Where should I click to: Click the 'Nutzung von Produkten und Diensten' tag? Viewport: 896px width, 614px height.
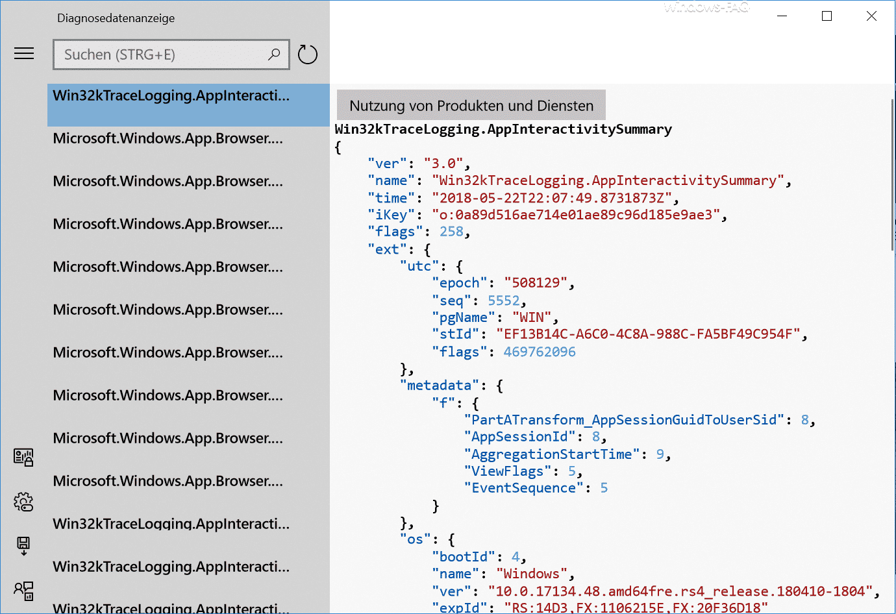click(x=471, y=106)
